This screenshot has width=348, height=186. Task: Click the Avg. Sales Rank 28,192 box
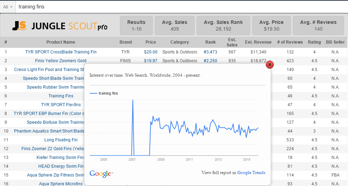tap(223, 26)
